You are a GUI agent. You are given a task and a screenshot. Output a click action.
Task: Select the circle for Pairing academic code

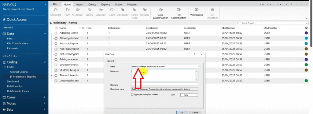tap(56, 60)
